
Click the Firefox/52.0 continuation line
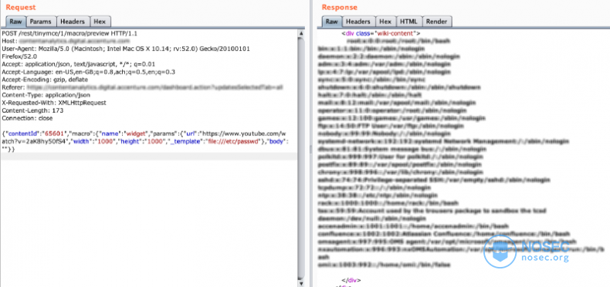[x=19, y=56]
